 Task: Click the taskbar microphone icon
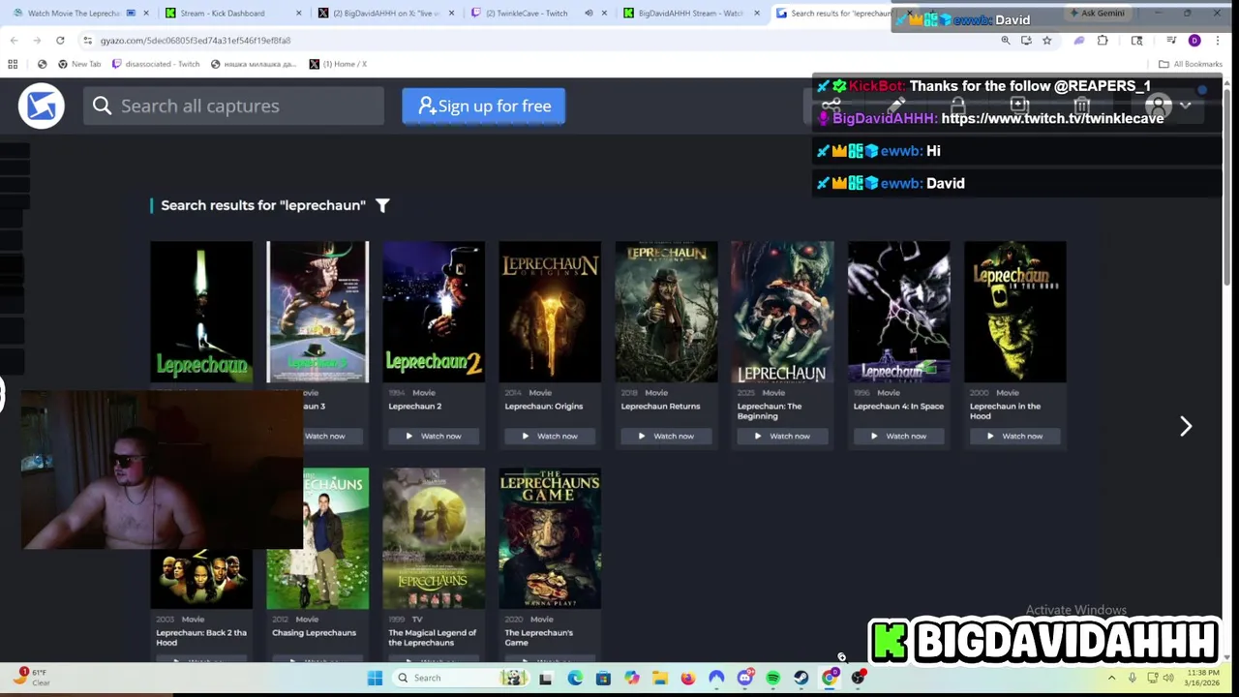[x=1132, y=678]
